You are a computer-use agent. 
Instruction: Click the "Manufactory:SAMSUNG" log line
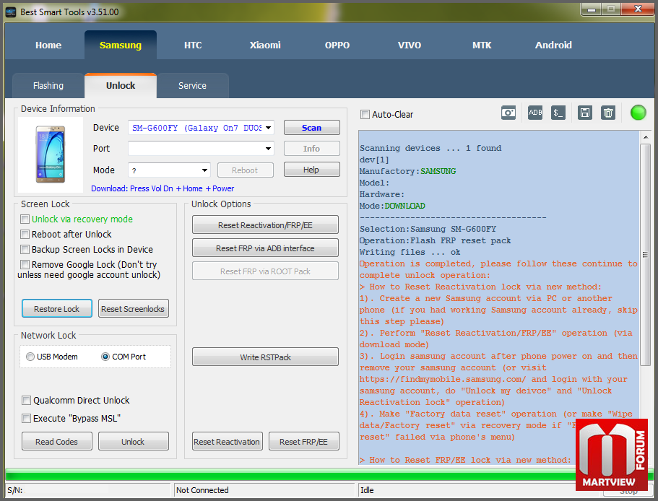click(x=408, y=171)
